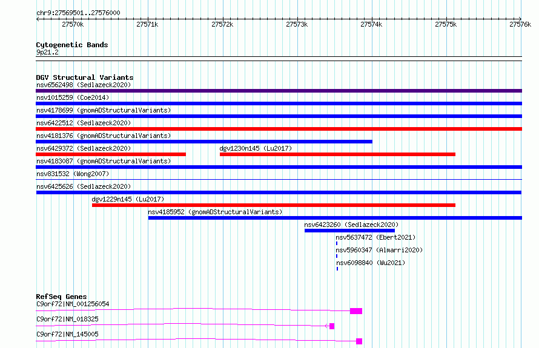Click the Cytogenetic Bands track title
Image resolution: width=539 pixels, height=348 pixels.
(x=72, y=45)
